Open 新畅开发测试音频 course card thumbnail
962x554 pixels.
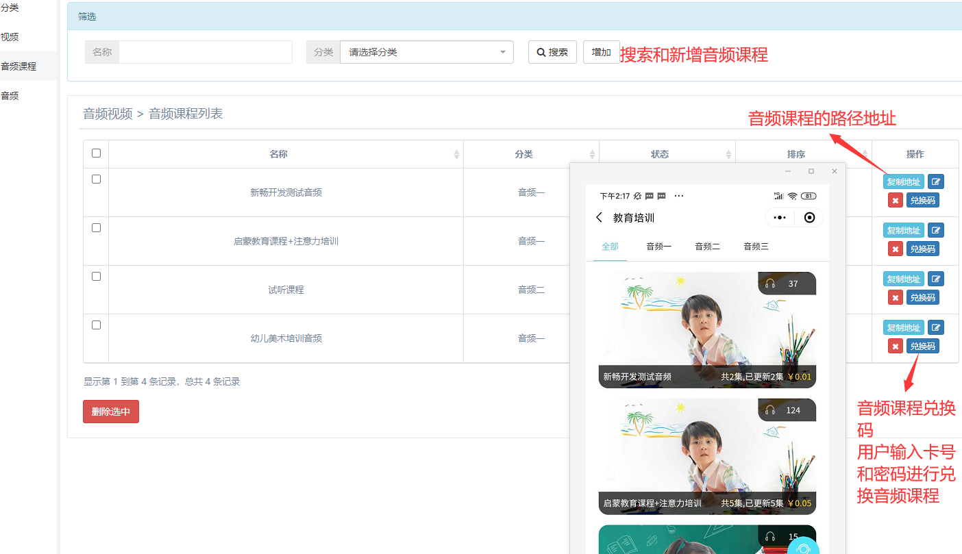point(707,330)
